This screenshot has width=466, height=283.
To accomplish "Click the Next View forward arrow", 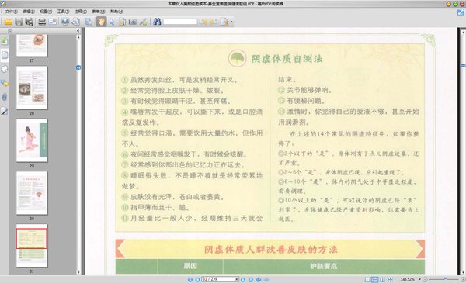I will (266, 279).
